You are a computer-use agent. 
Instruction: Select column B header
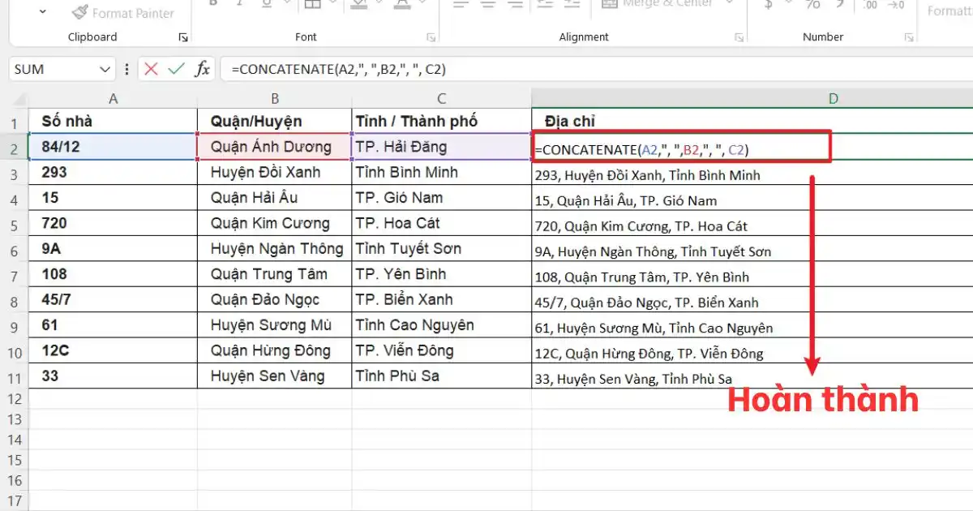coord(275,99)
